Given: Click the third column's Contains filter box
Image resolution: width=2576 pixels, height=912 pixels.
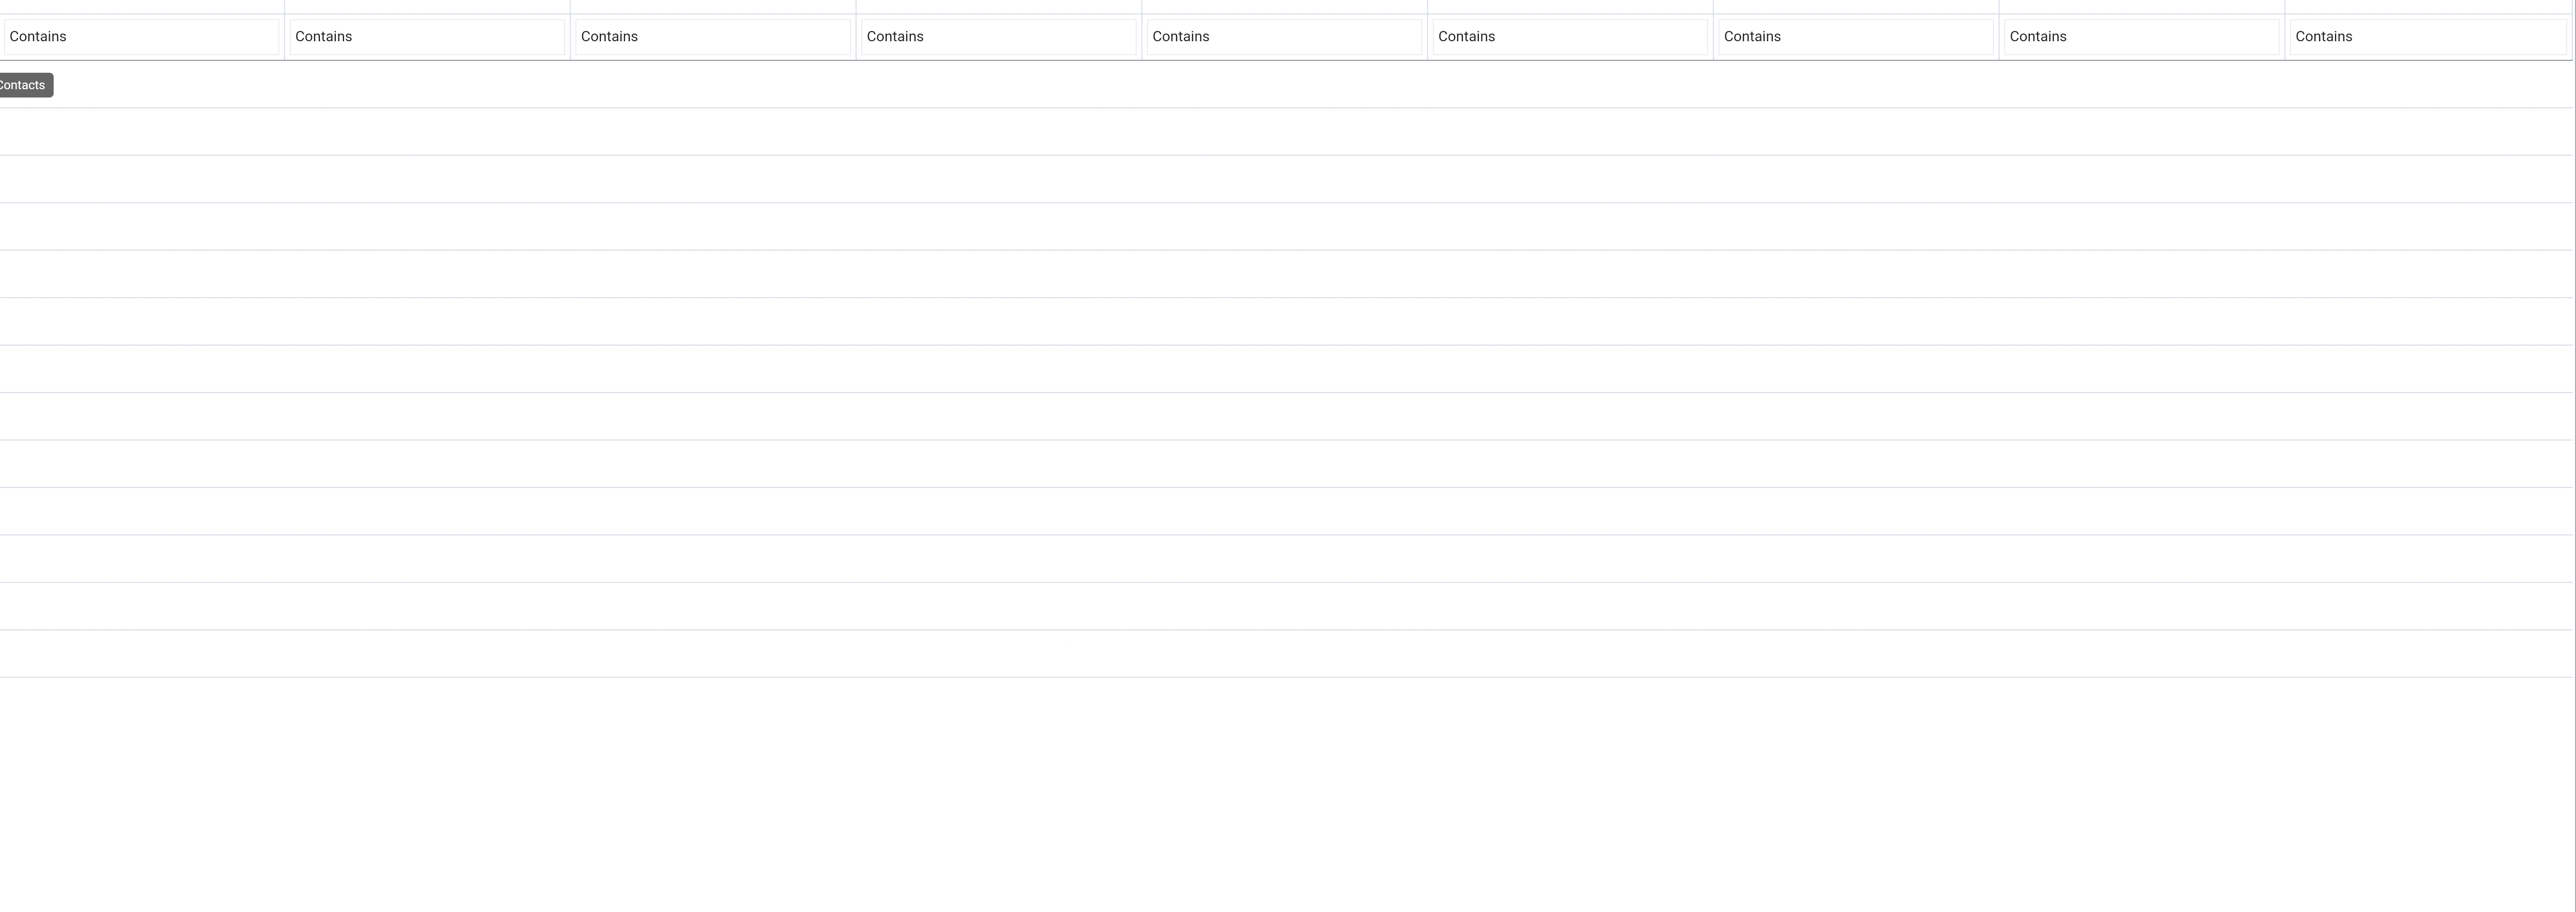Looking at the screenshot, I should tap(712, 36).
